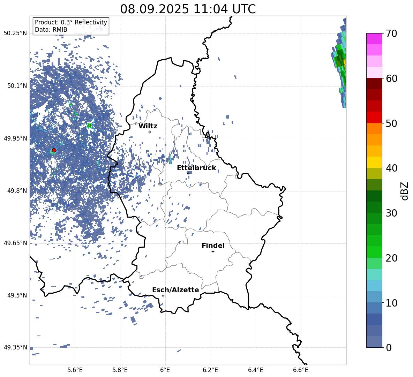
Task: Select the Esch/Alzette label
Action: 176,290
